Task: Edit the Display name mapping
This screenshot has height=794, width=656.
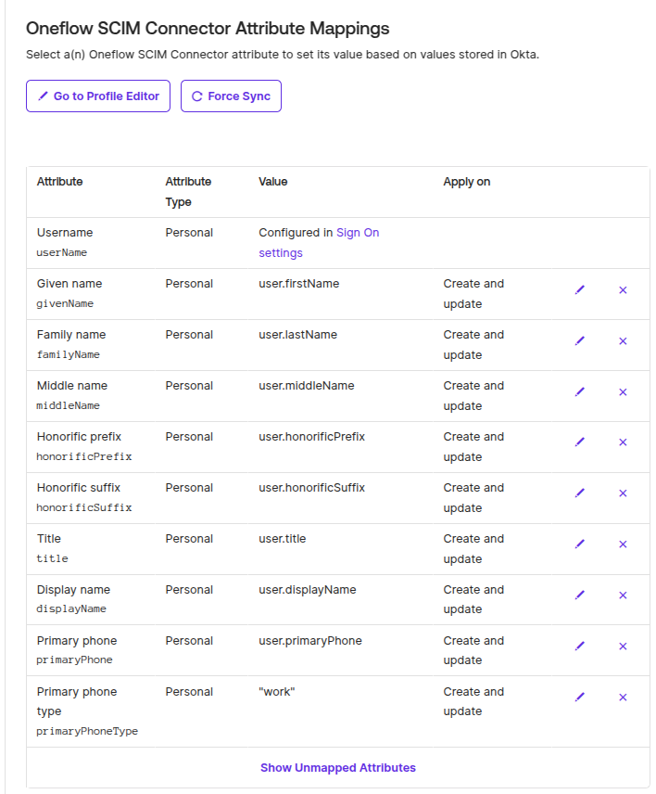Action: (580, 595)
